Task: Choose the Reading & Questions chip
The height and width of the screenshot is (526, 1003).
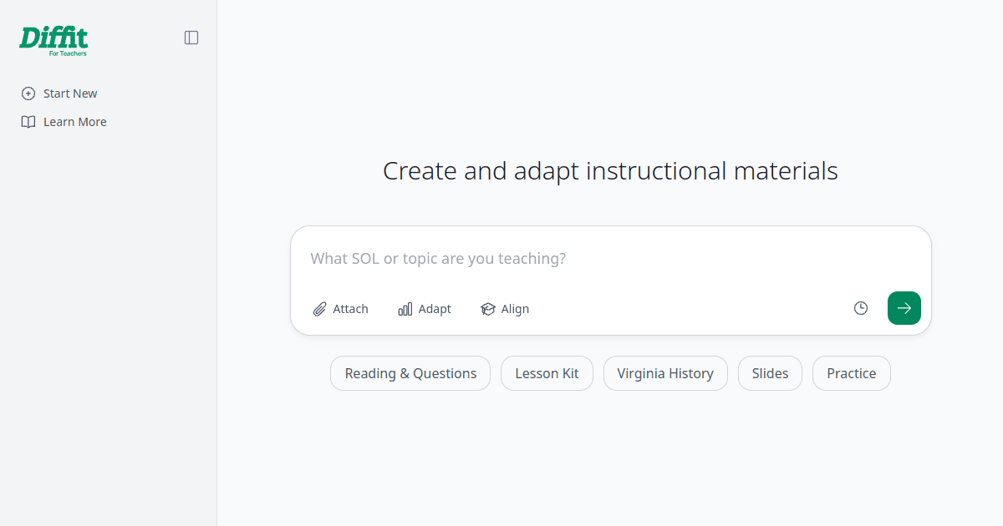Action: pos(410,373)
